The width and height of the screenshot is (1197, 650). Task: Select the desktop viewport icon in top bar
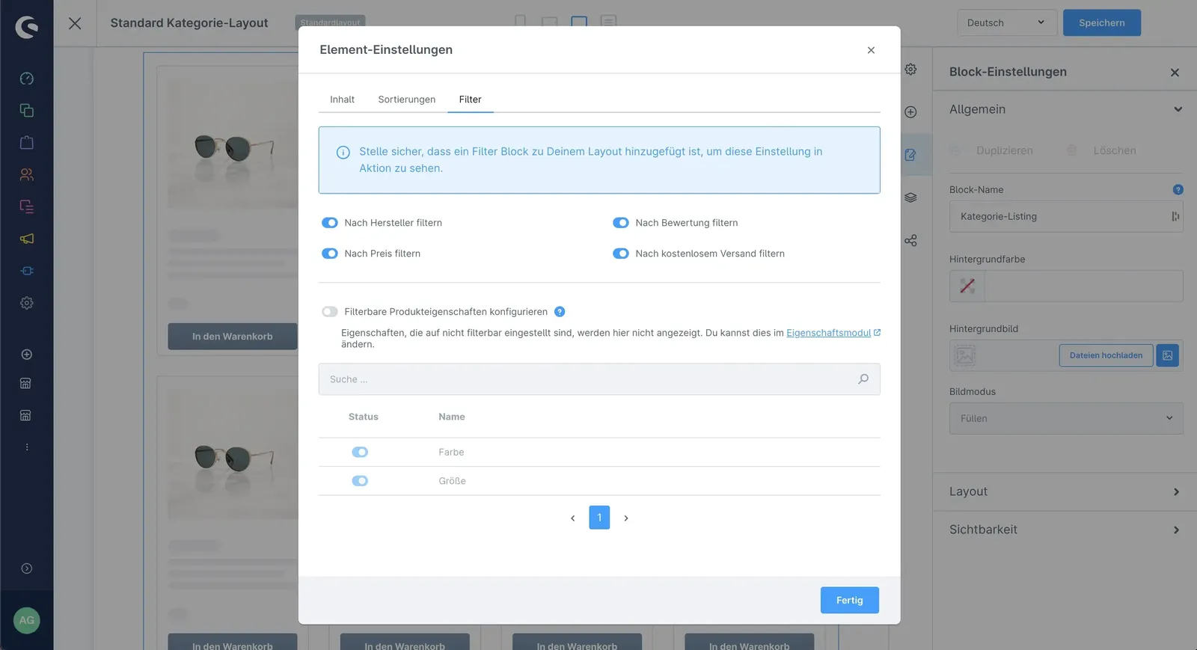pyautogui.click(x=579, y=22)
